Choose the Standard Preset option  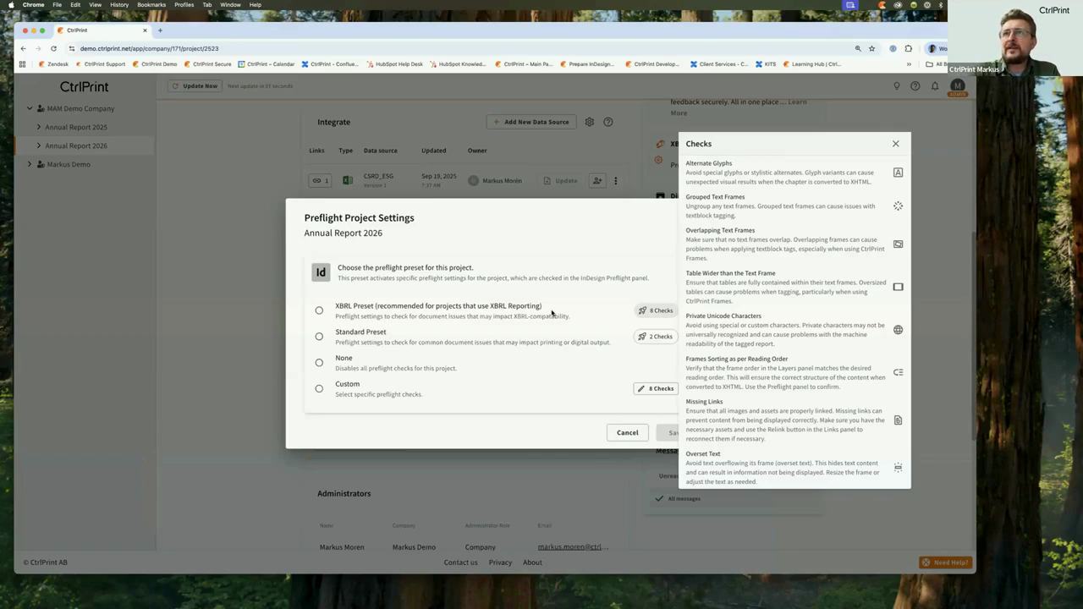319,336
